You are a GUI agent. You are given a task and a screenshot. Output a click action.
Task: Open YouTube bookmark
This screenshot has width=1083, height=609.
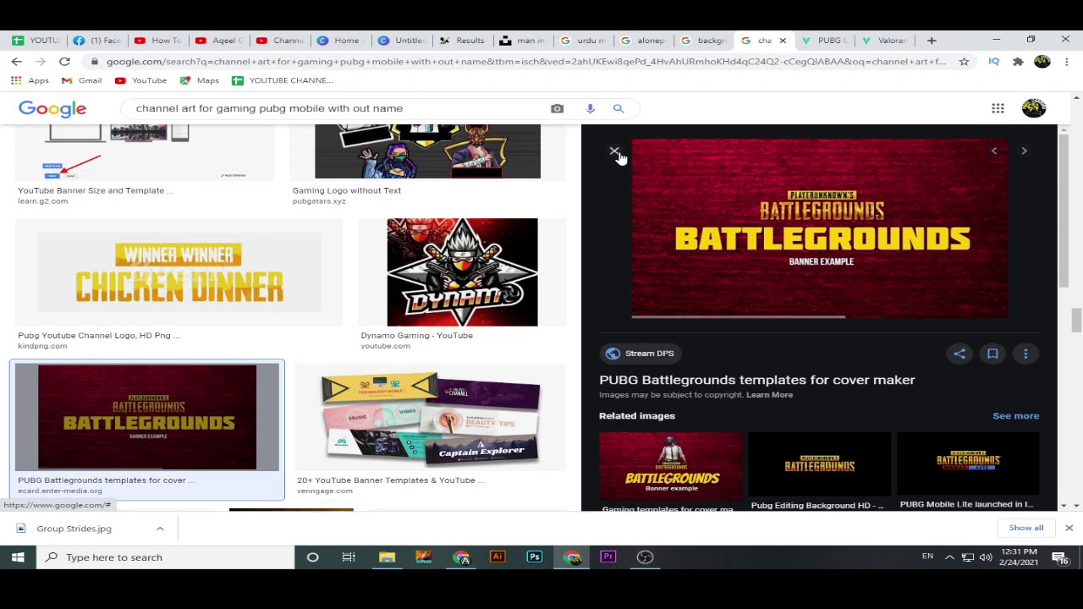140,80
